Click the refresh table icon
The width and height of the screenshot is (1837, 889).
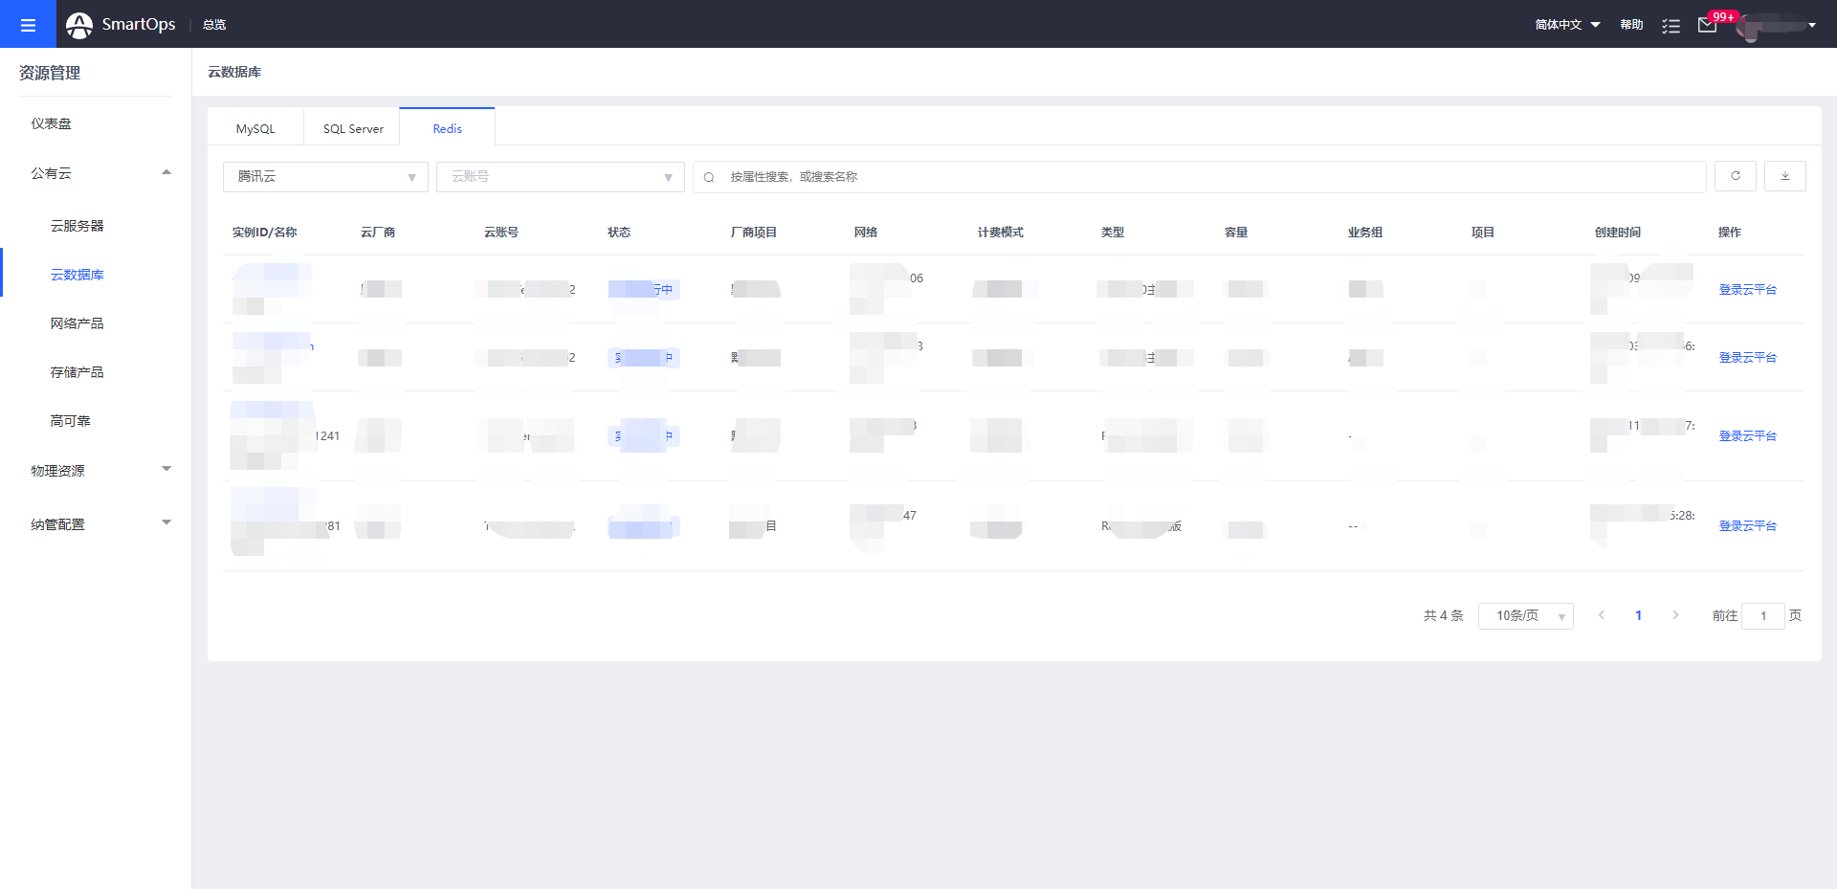coord(1735,176)
